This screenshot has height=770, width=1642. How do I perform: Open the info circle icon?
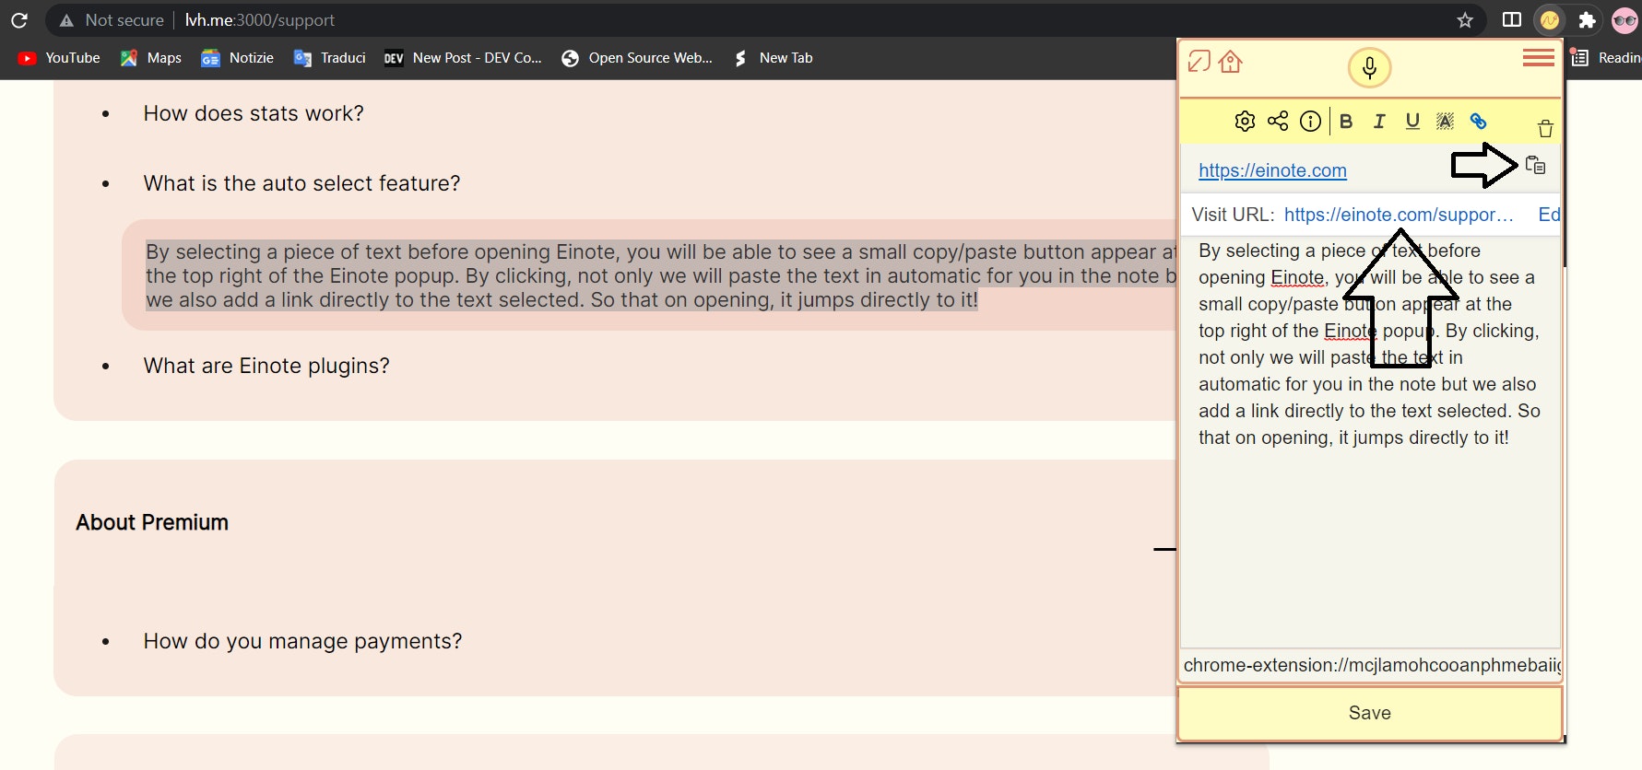tap(1310, 122)
